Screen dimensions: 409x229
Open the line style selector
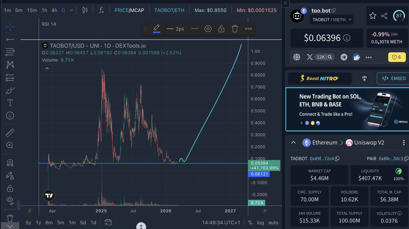[195, 29]
